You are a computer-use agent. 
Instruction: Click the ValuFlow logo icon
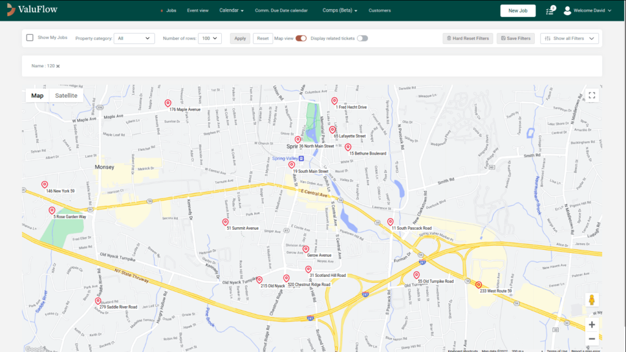[x=9, y=10]
